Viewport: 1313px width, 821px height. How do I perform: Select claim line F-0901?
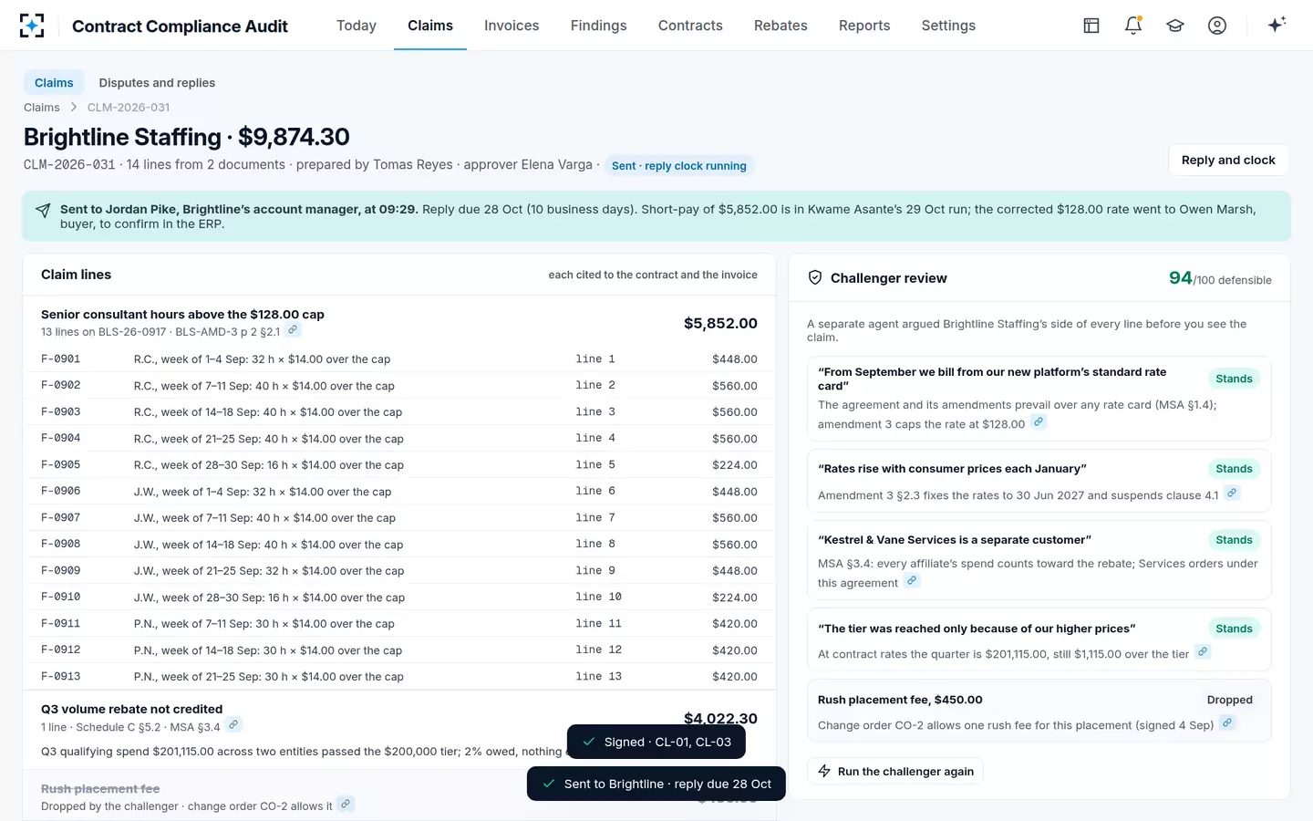click(x=399, y=359)
